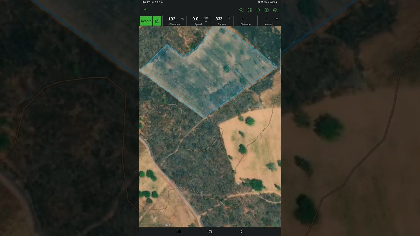Select the Elevation 192 m stat
This screenshot has height=236, width=420.
(175, 21)
